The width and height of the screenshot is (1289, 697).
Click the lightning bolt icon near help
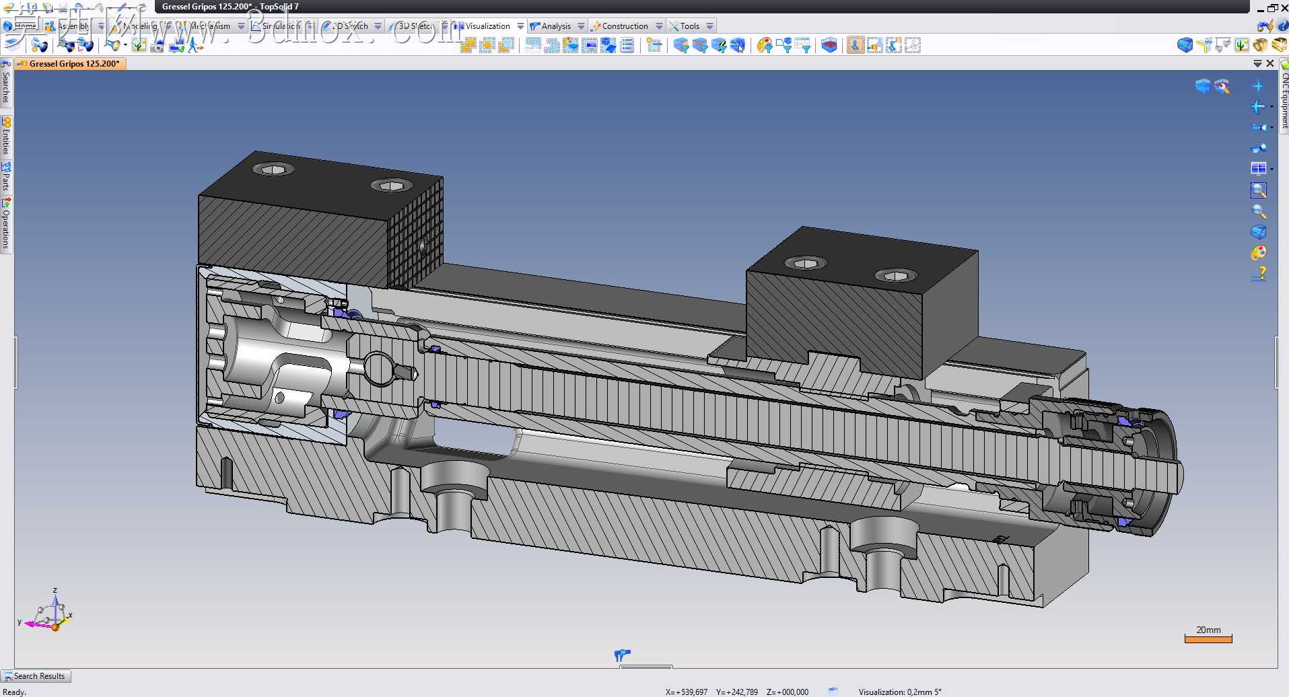coord(1265,26)
